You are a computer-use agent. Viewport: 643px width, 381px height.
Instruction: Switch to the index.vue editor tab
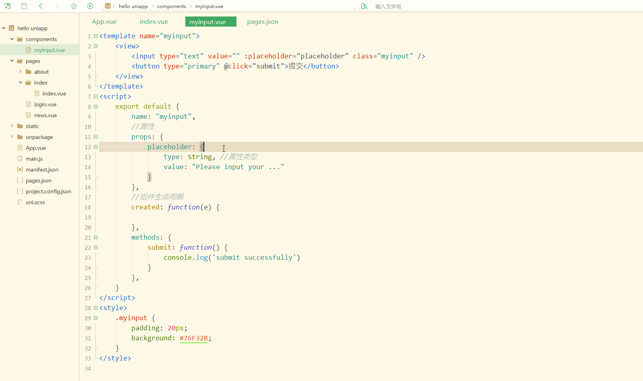click(x=154, y=22)
